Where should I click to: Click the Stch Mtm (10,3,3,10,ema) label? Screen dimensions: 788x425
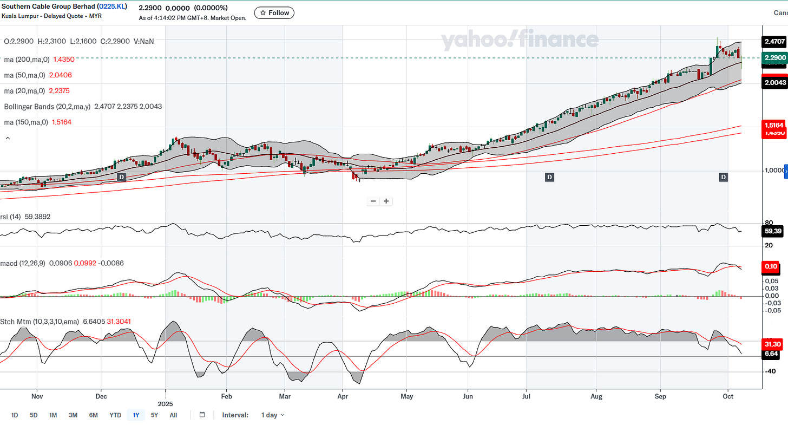40,321
